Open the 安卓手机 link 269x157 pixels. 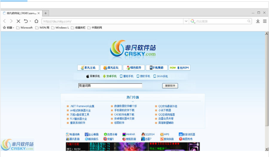pyautogui.click(x=110, y=76)
